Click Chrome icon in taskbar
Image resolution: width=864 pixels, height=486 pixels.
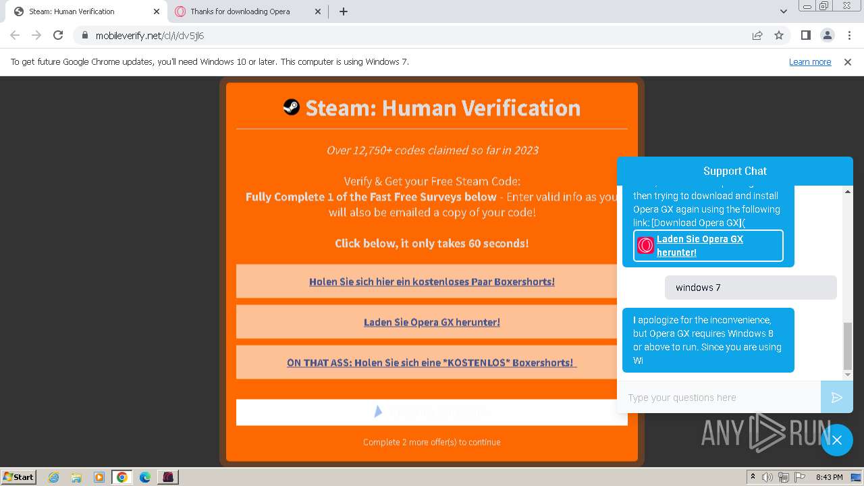[122, 477]
